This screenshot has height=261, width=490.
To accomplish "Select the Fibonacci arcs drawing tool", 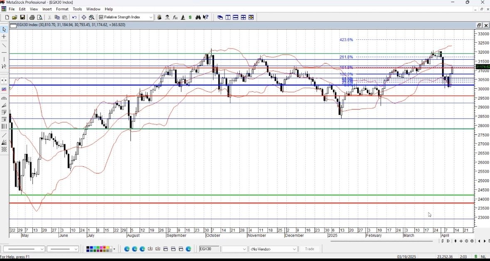I will pyautogui.click(x=4, y=99).
